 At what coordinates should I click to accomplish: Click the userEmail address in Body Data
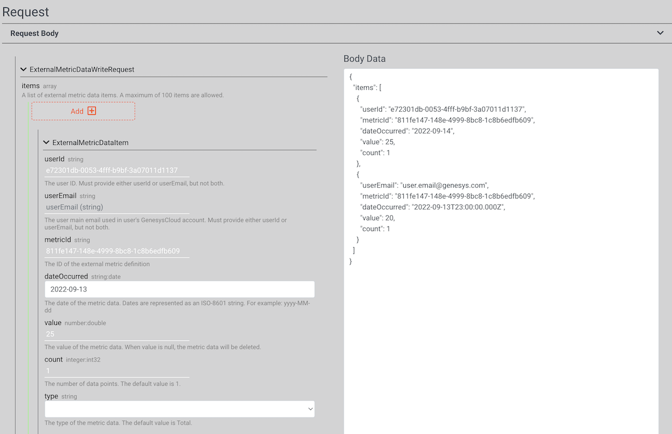coord(445,185)
